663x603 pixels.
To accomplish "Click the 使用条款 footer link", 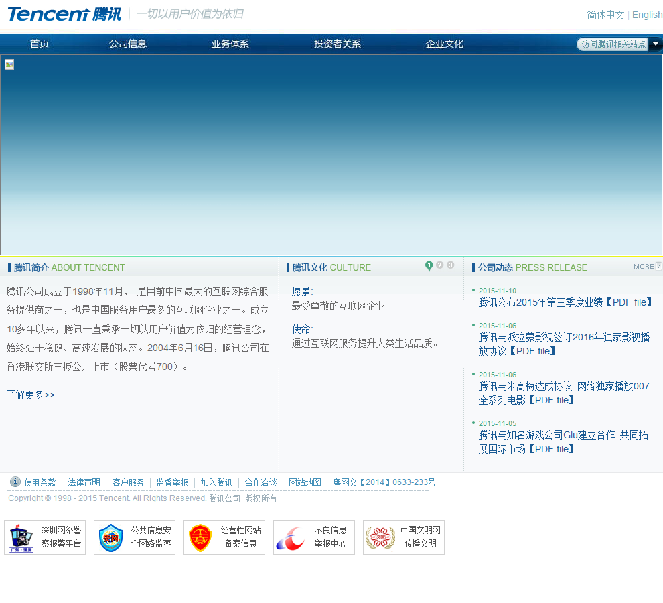I will coord(40,482).
